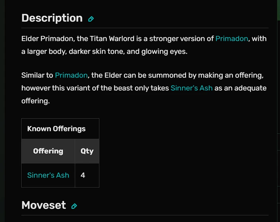The height and width of the screenshot is (222, 280).
Task: Click the word 'offering.' ending second paragraph
Action: pyautogui.click(x=35, y=101)
